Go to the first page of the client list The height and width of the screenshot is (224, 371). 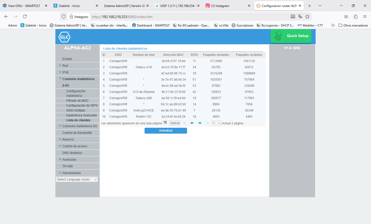click(x=185, y=123)
